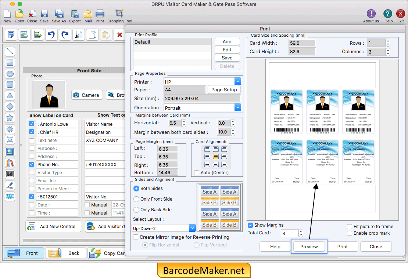
Task: Save using the Save toolbar icon
Action: [x=44, y=14]
